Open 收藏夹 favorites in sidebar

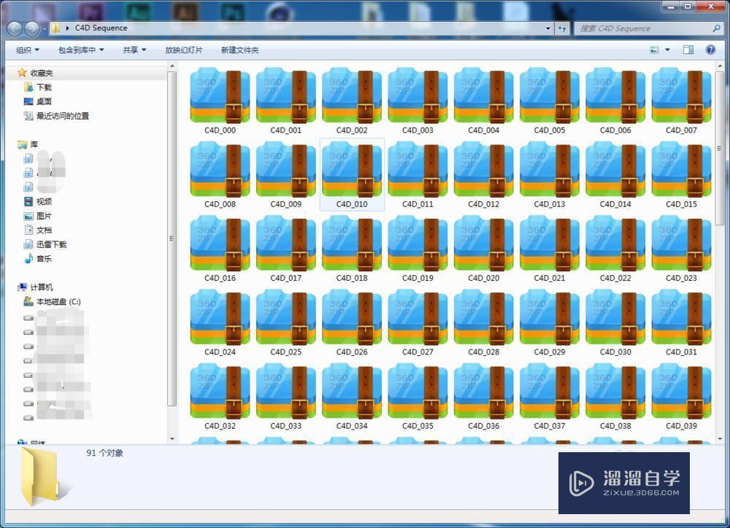point(42,73)
